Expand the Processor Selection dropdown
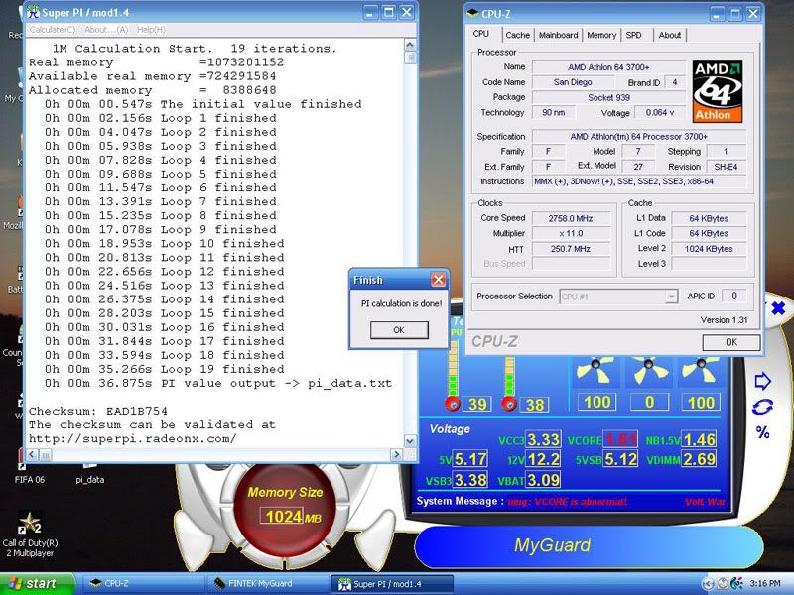The height and width of the screenshot is (595, 794). point(672,297)
